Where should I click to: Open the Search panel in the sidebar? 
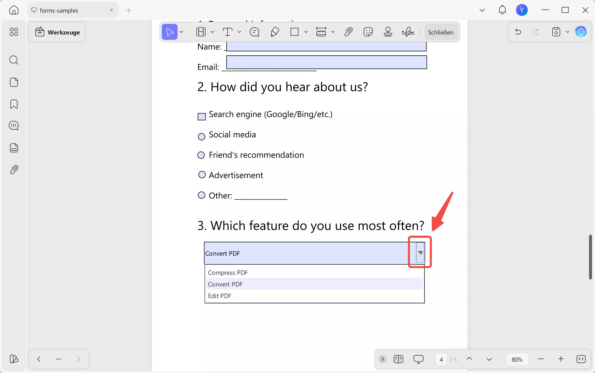(x=14, y=60)
